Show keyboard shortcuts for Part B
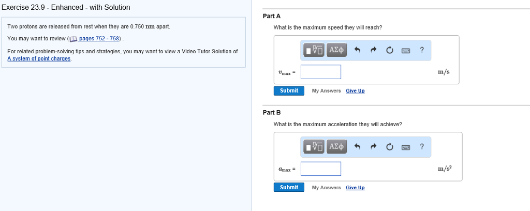 406,147
